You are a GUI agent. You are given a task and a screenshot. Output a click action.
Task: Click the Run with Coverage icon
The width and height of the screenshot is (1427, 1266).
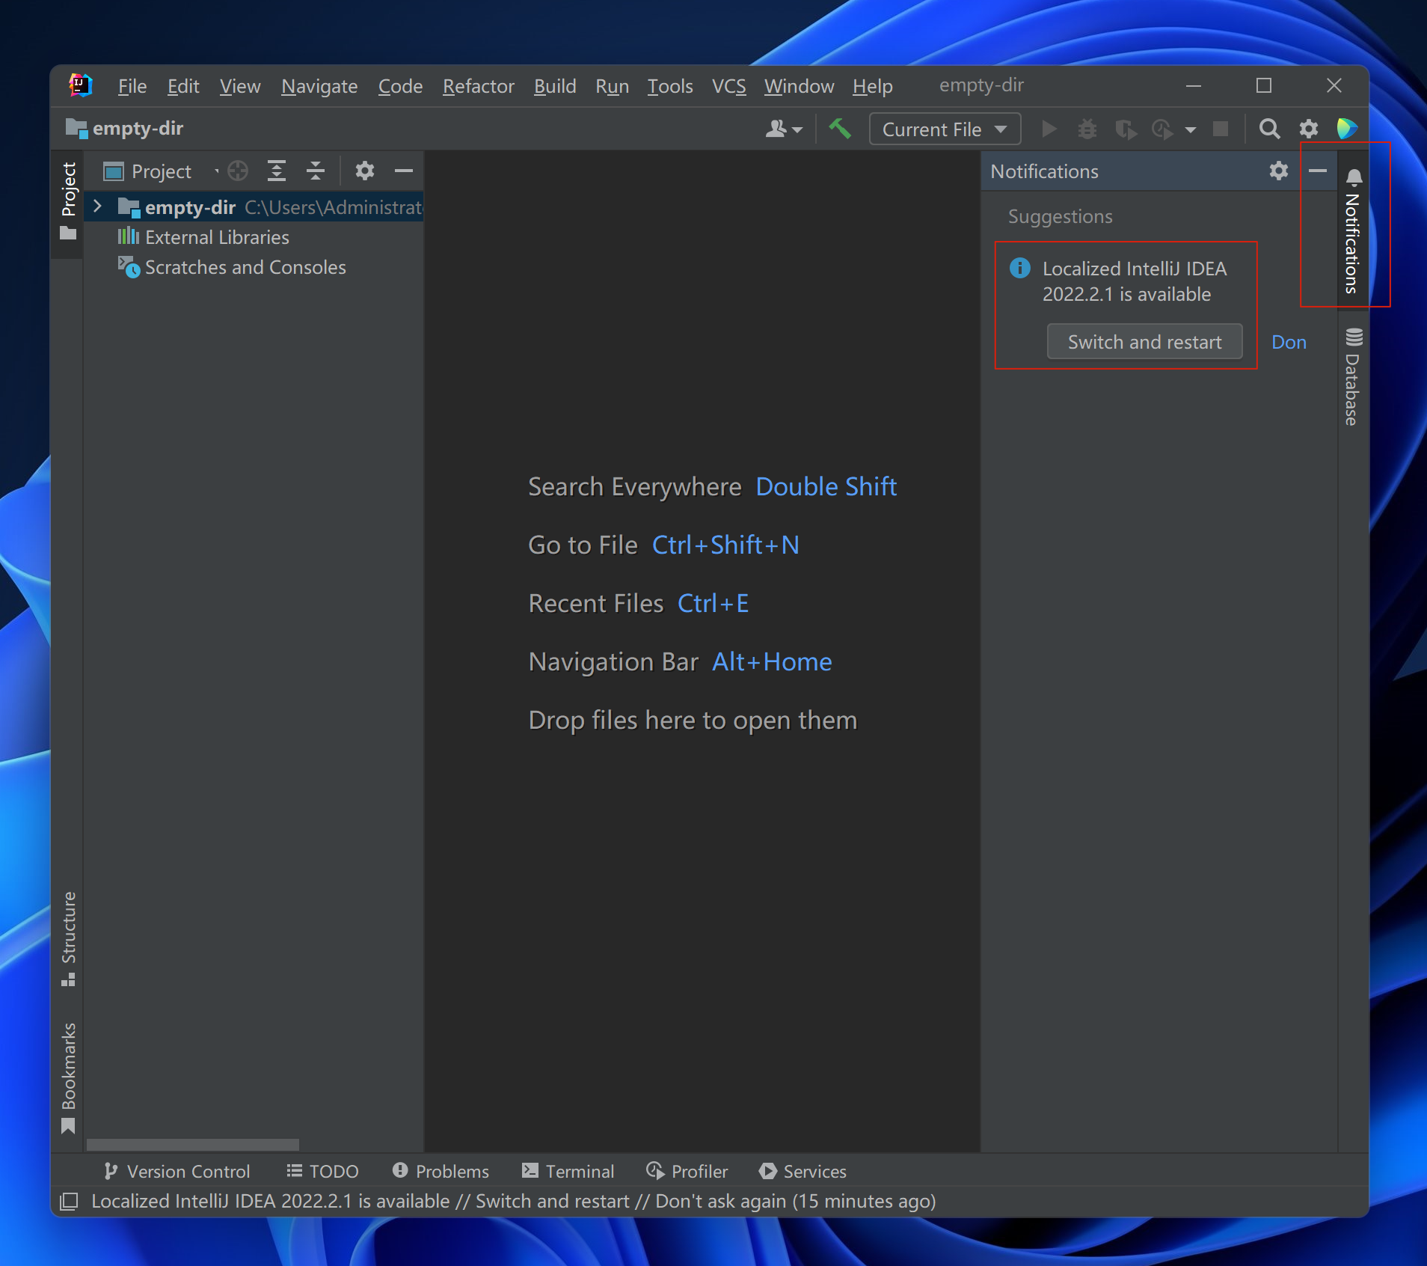tap(1126, 129)
